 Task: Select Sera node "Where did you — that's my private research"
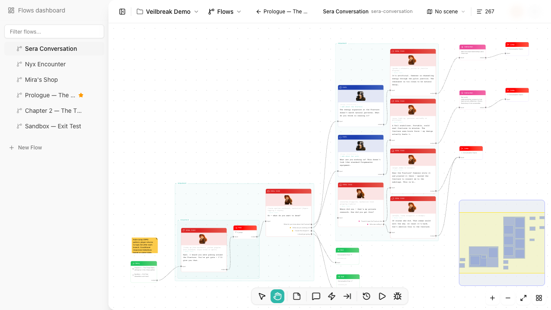(361, 205)
